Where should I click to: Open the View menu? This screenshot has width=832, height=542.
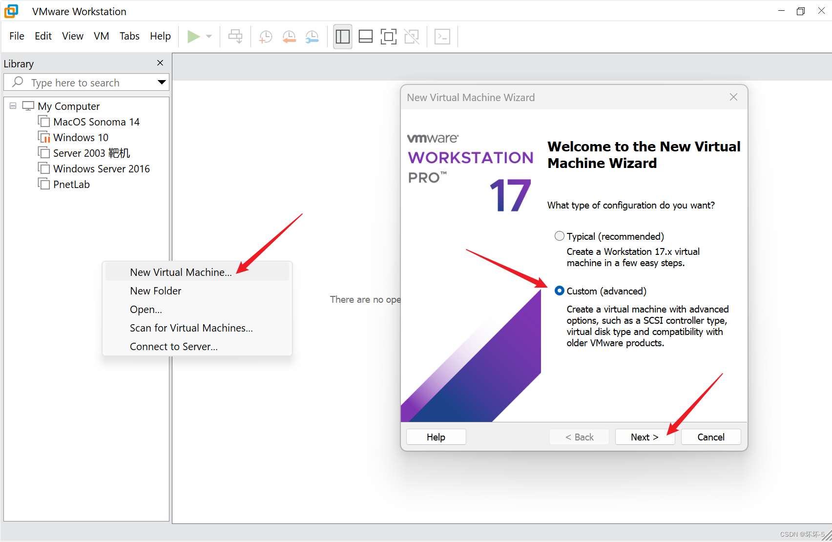pos(72,36)
